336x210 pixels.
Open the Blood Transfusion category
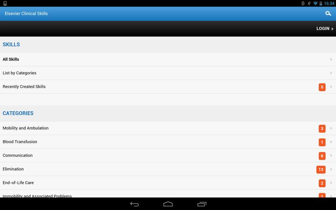(168, 142)
